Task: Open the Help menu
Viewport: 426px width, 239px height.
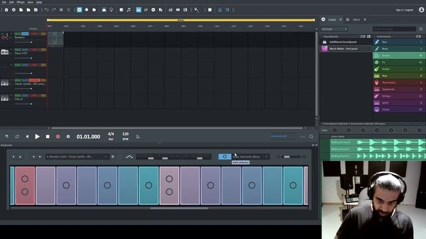Action: point(39,2)
